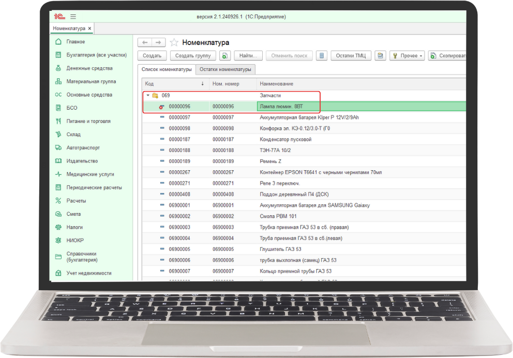Click the back navigation arrow
Screen dimensions: 513x358
click(x=145, y=42)
